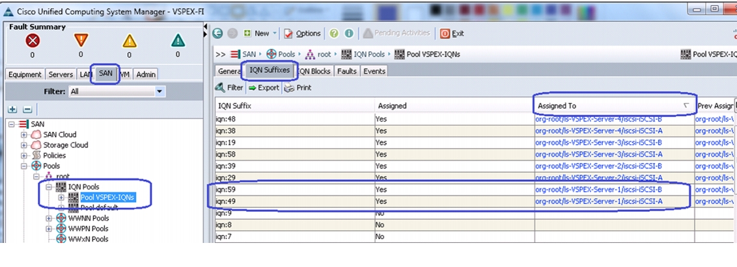Select WWxN Pools tree item

(x=89, y=239)
